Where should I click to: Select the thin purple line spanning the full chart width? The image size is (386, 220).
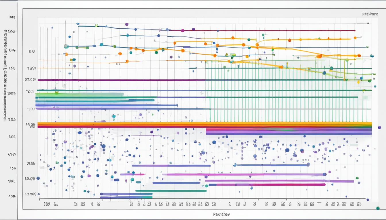click(204, 80)
